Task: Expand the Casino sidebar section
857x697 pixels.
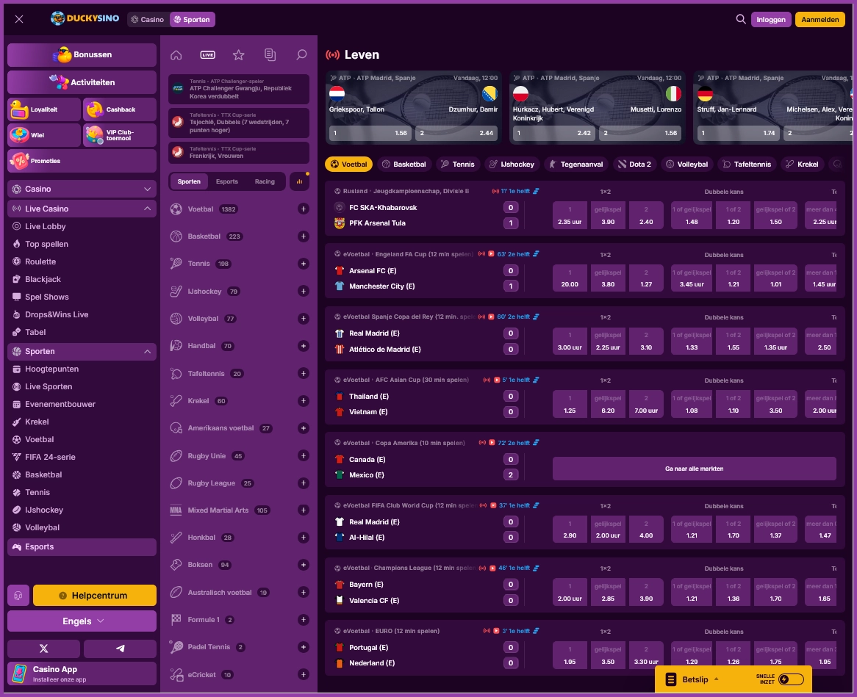Action: coord(82,189)
